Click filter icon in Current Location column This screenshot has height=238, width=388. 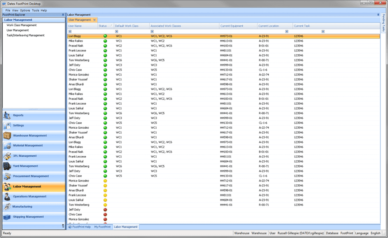[x=287, y=32]
